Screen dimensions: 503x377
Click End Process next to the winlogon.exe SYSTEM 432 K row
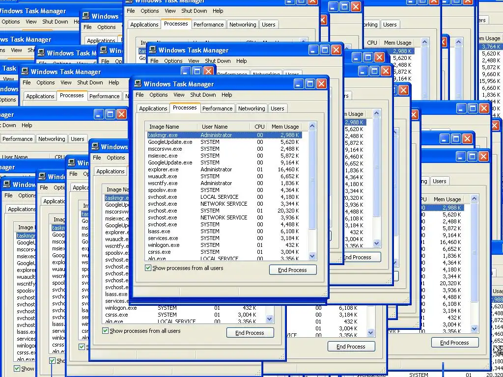tap(250, 333)
